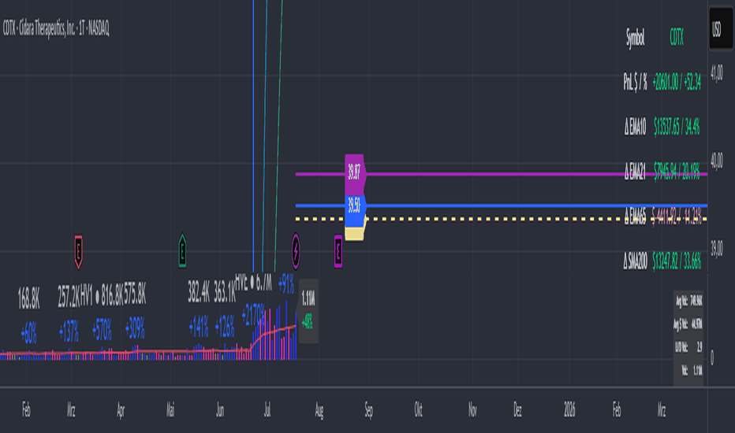Click the +137% volume change label
The width and height of the screenshot is (735, 433).
(x=69, y=331)
